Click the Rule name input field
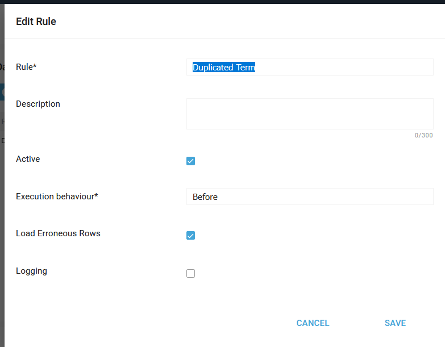 [341, 67]
